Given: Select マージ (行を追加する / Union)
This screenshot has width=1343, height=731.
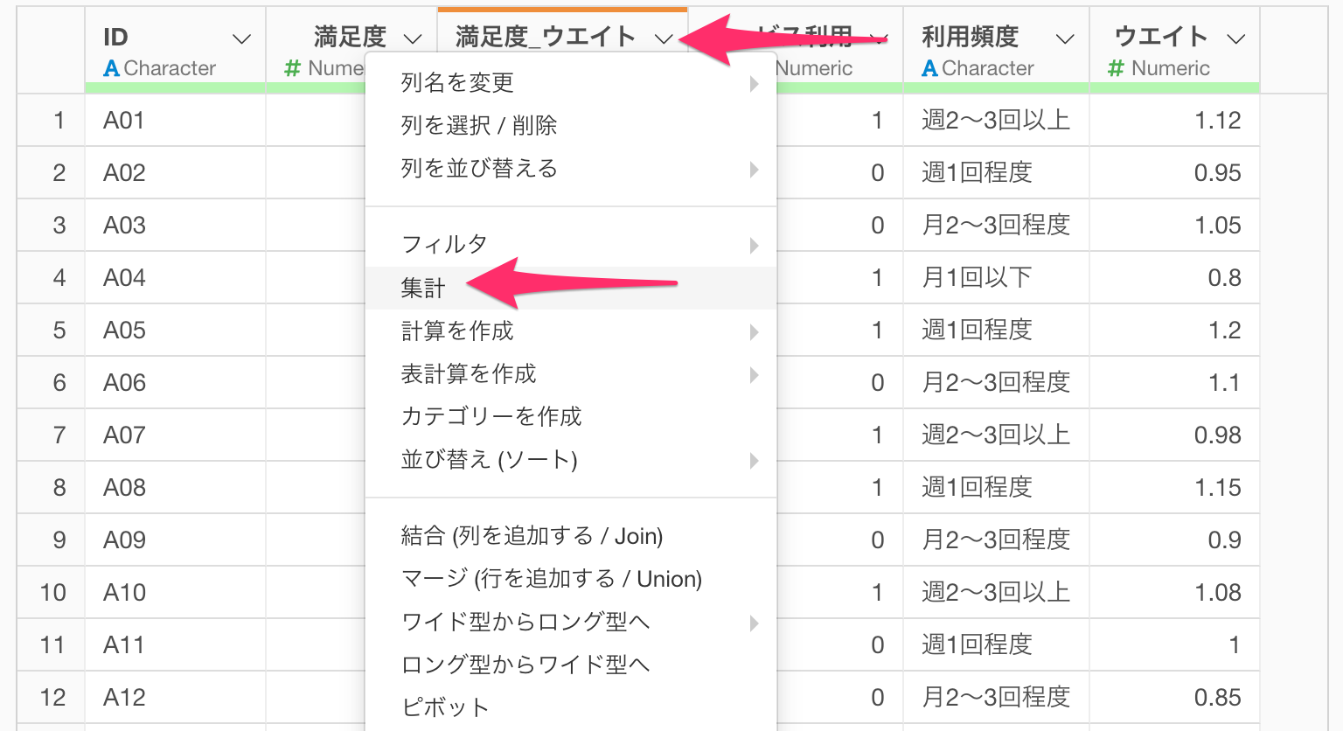Looking at the screenshot, I should click(551, 579).
